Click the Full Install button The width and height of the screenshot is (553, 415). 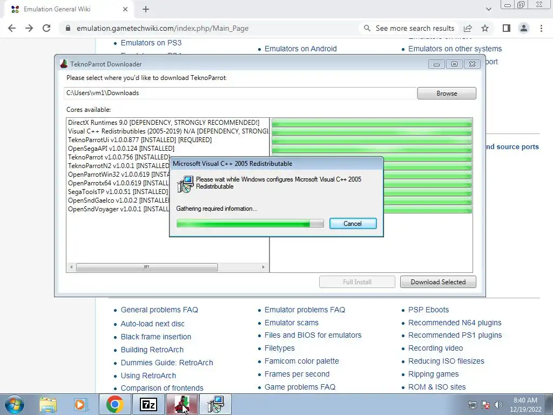(357, 282)
